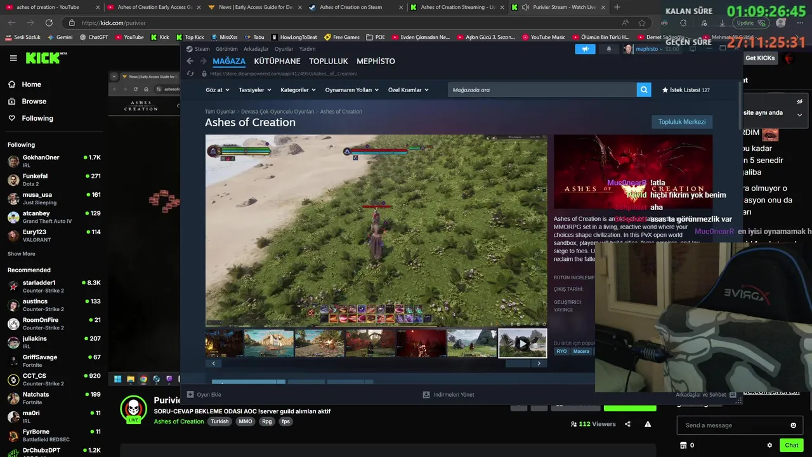Open İstek Listesi wishlist
Viewport: 812px width, 457px height.
pos(686,90)
